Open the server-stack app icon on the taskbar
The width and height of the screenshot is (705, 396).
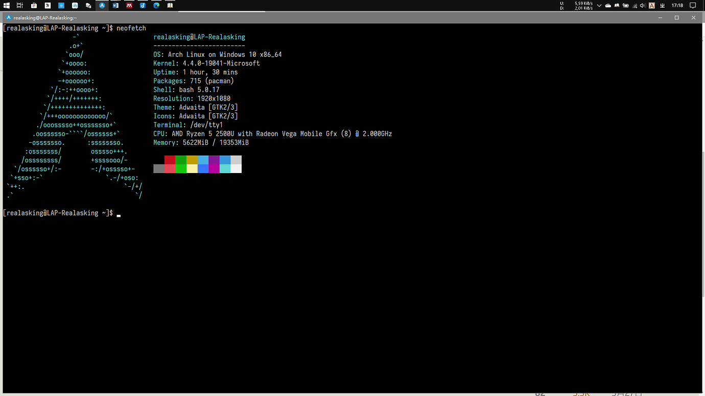pos(88,5)
